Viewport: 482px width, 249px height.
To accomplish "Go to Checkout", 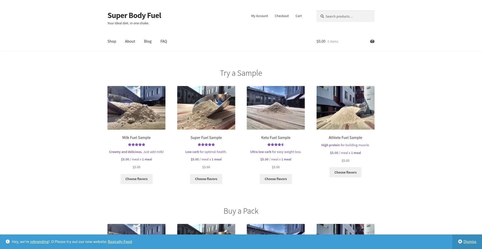I will [282, 16].
